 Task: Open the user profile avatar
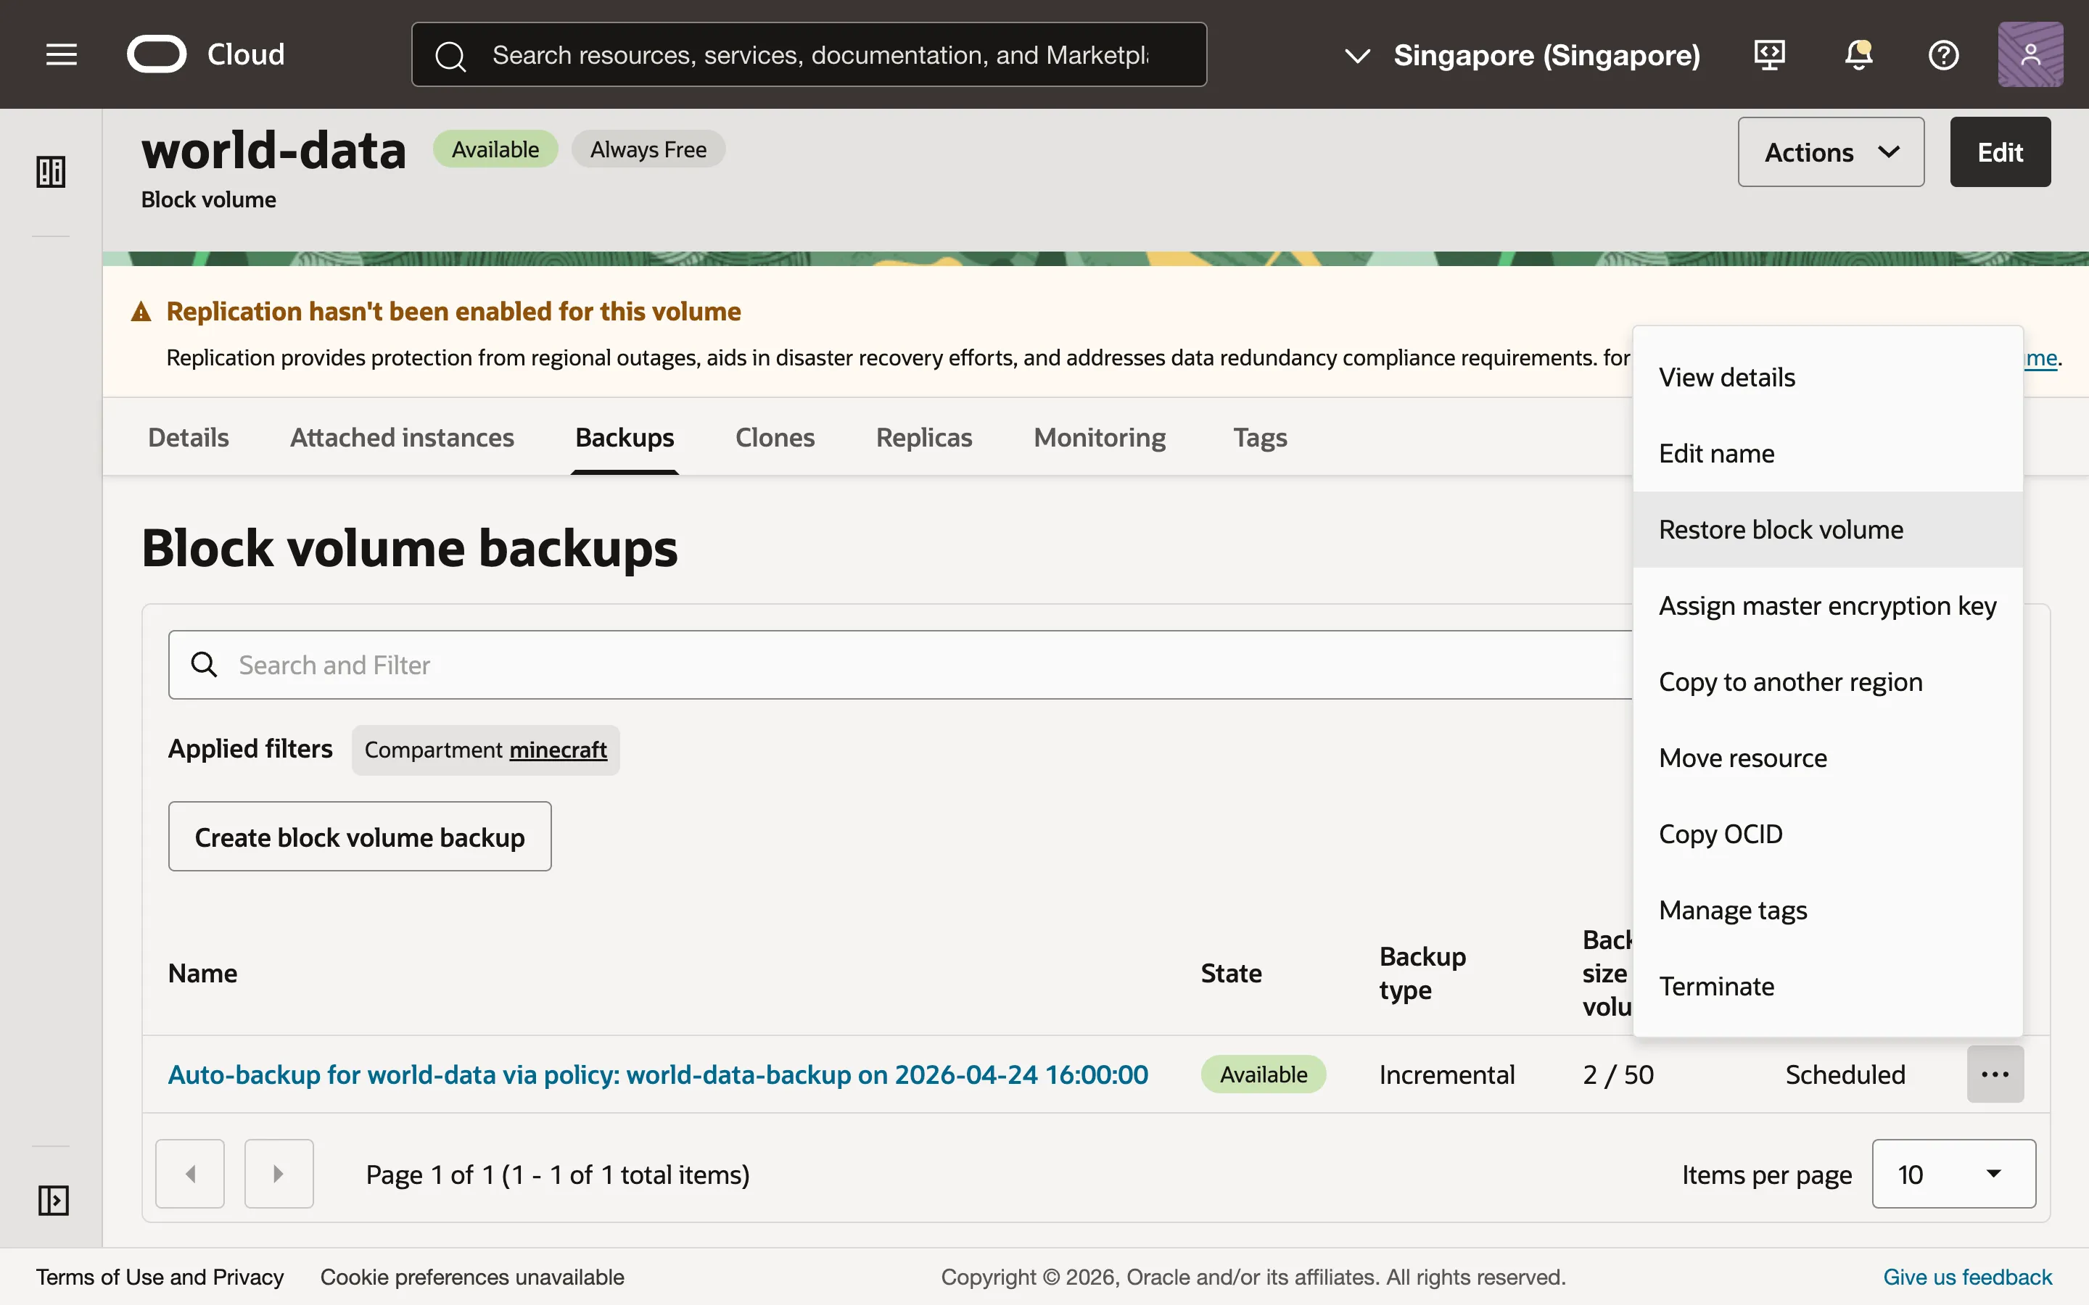coord(2030,54)
